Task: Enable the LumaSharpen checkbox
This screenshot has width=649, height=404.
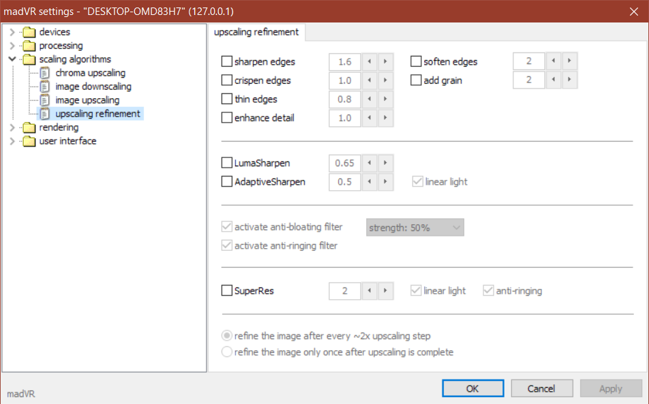Action: coord(227,163)
